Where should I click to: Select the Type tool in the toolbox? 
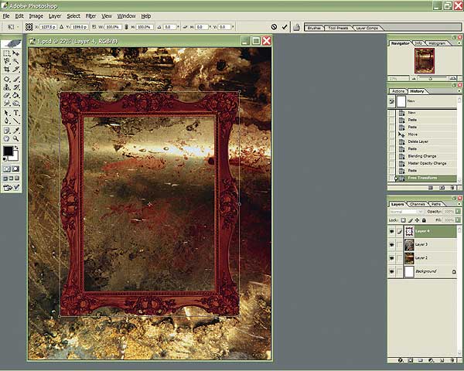[x=15, y=112]
